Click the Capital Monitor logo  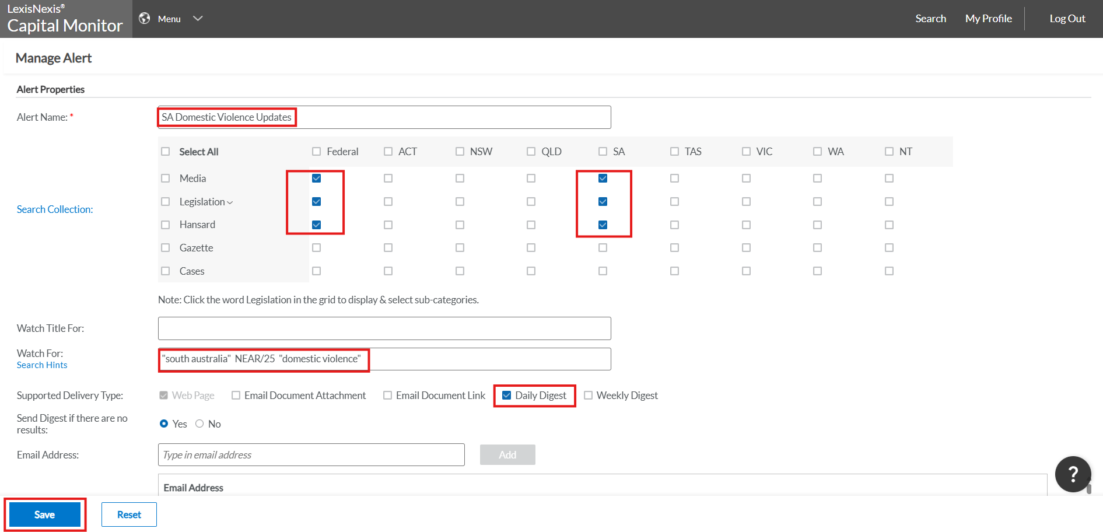(65, 19)
